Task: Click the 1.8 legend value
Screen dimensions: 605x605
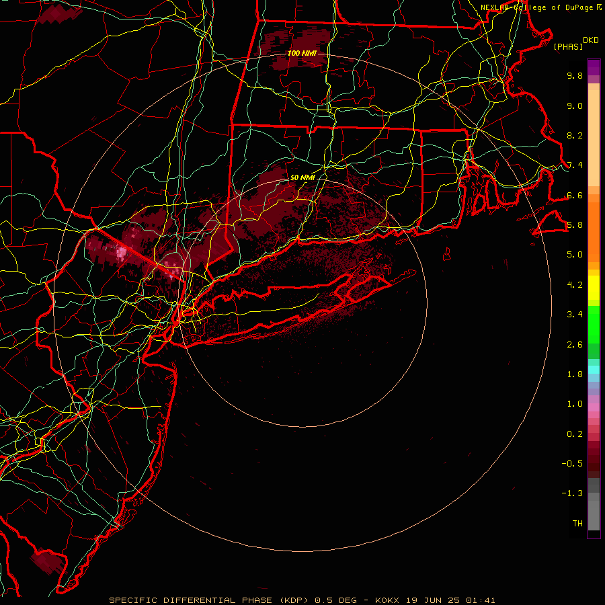Action: tap(575, 374)
